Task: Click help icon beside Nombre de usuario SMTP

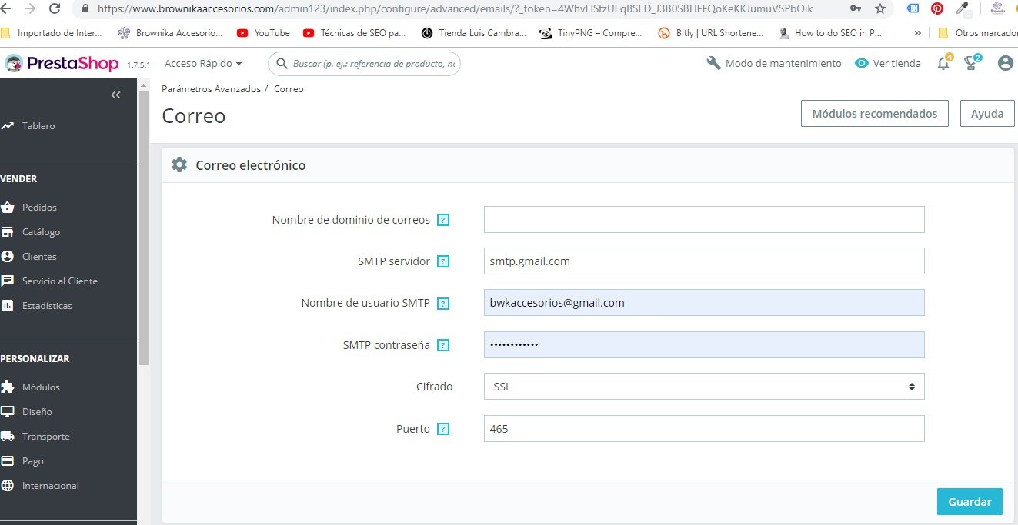Action: pyautogui.click(x=443, y=303)
